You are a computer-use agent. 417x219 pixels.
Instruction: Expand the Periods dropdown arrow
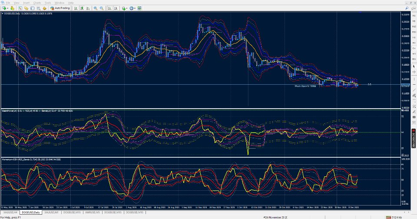(x=135, y=8)
